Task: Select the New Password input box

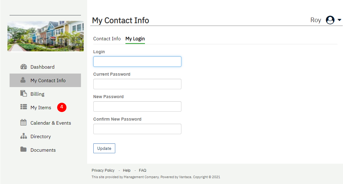Action: click(137, 106)
